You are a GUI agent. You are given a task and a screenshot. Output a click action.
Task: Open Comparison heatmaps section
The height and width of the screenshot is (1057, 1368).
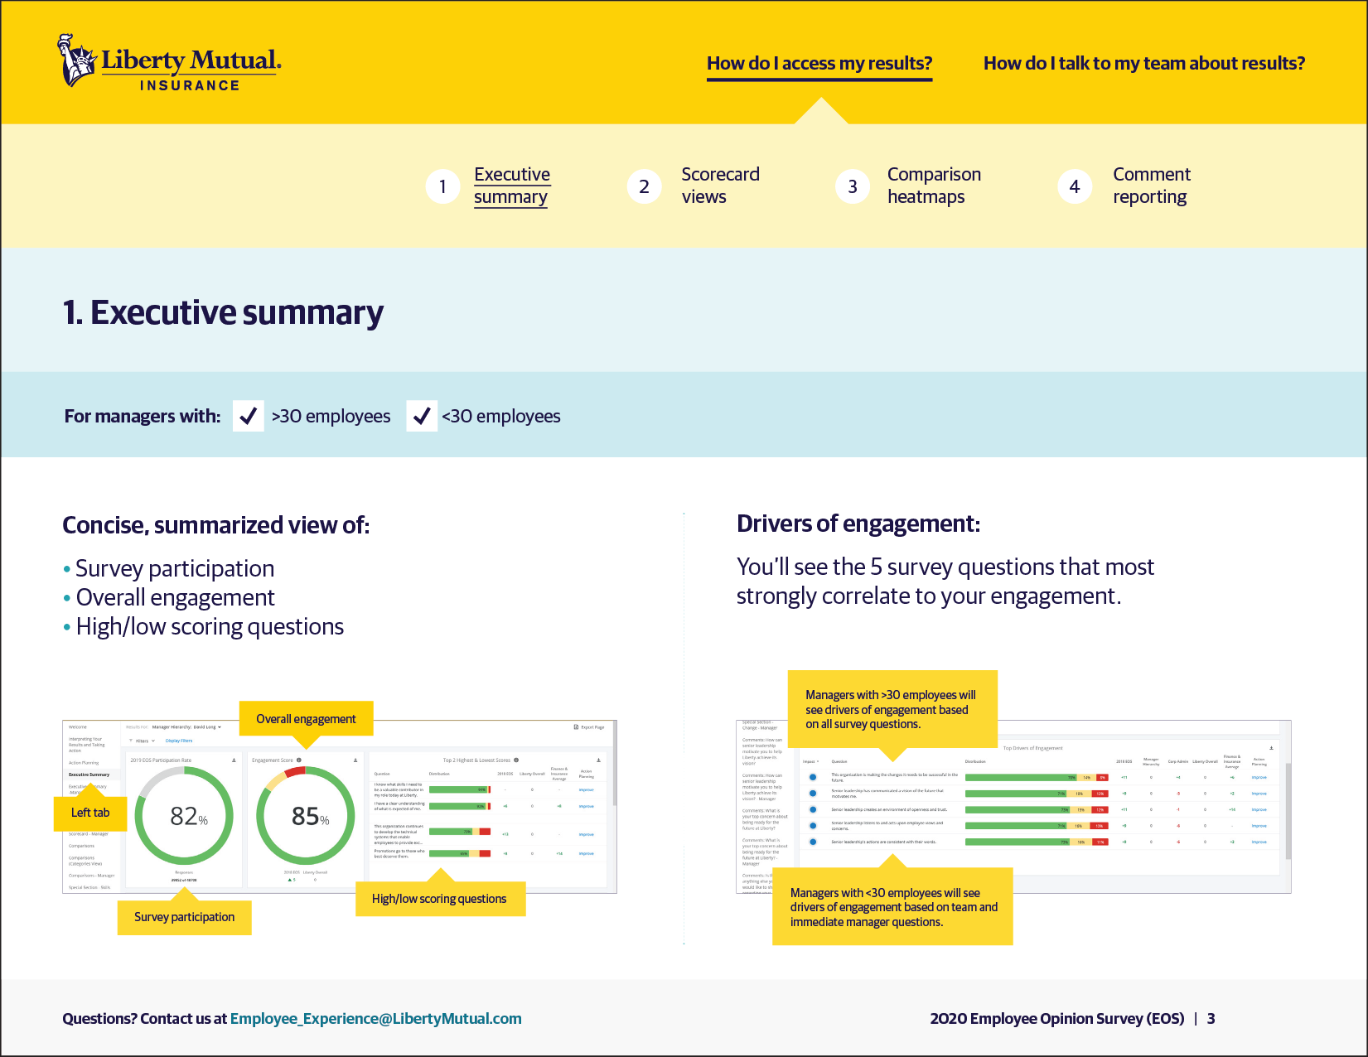(934, 186)
